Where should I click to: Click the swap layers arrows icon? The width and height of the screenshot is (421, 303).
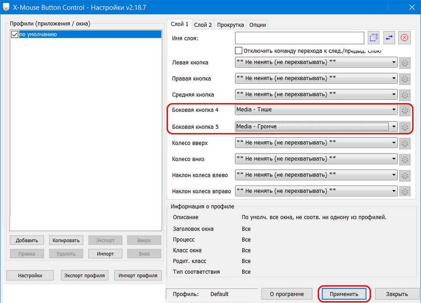click(x=389, y=38)
